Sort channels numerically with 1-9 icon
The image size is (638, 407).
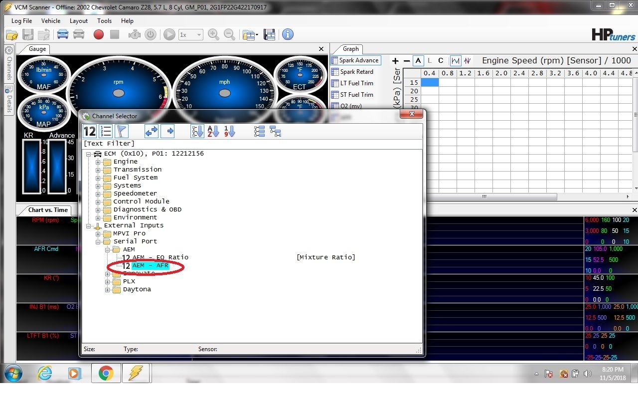[229, 131]
